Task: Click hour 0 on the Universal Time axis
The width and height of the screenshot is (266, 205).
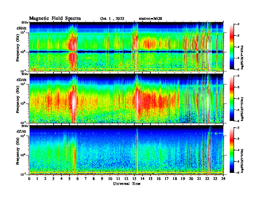Action: [x=29, y=179]
